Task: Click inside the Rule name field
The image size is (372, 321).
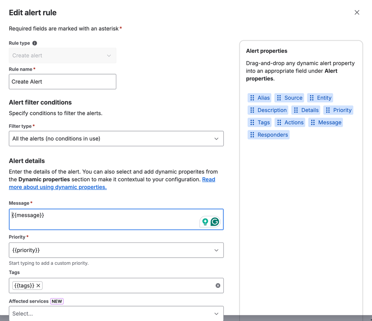Action: [x=62, y=82]
